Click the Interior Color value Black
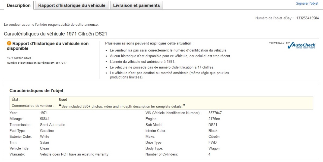 [213, 131]
